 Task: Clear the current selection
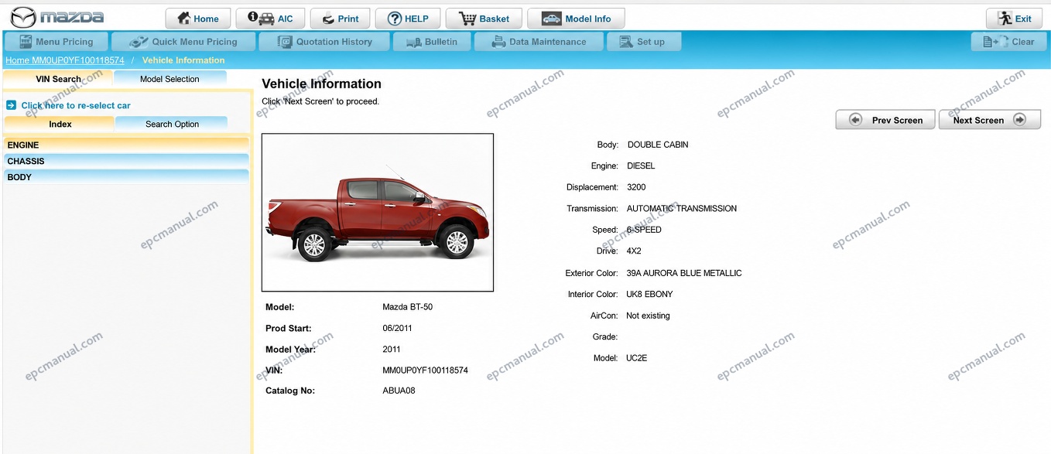[x=1007, y=42]
